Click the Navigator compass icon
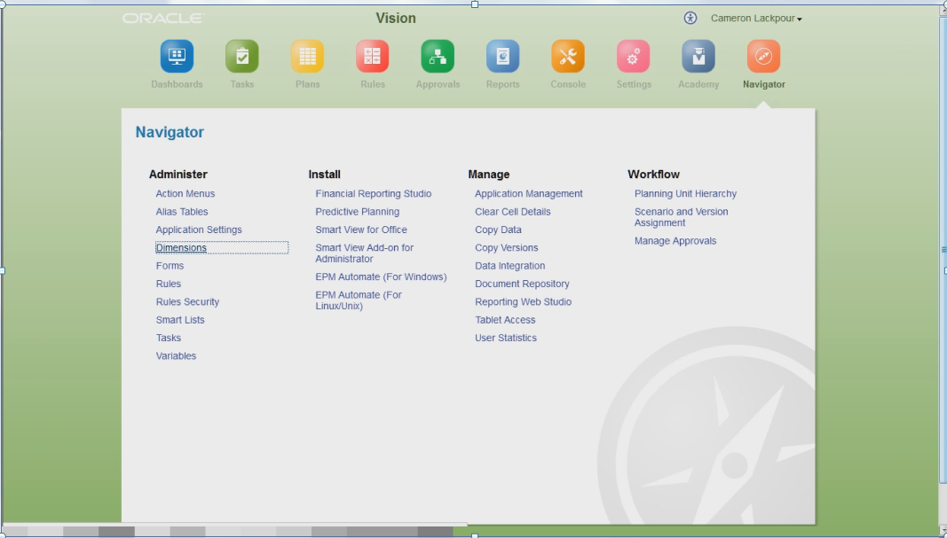Screen dimensions: 947x538 coord(764,56)
